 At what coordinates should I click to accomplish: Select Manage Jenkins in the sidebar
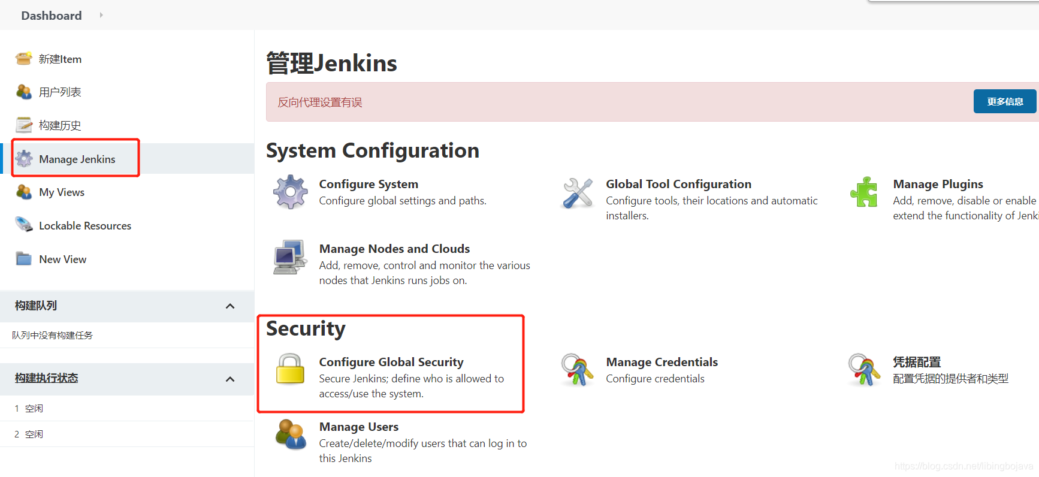click(77, 159)
